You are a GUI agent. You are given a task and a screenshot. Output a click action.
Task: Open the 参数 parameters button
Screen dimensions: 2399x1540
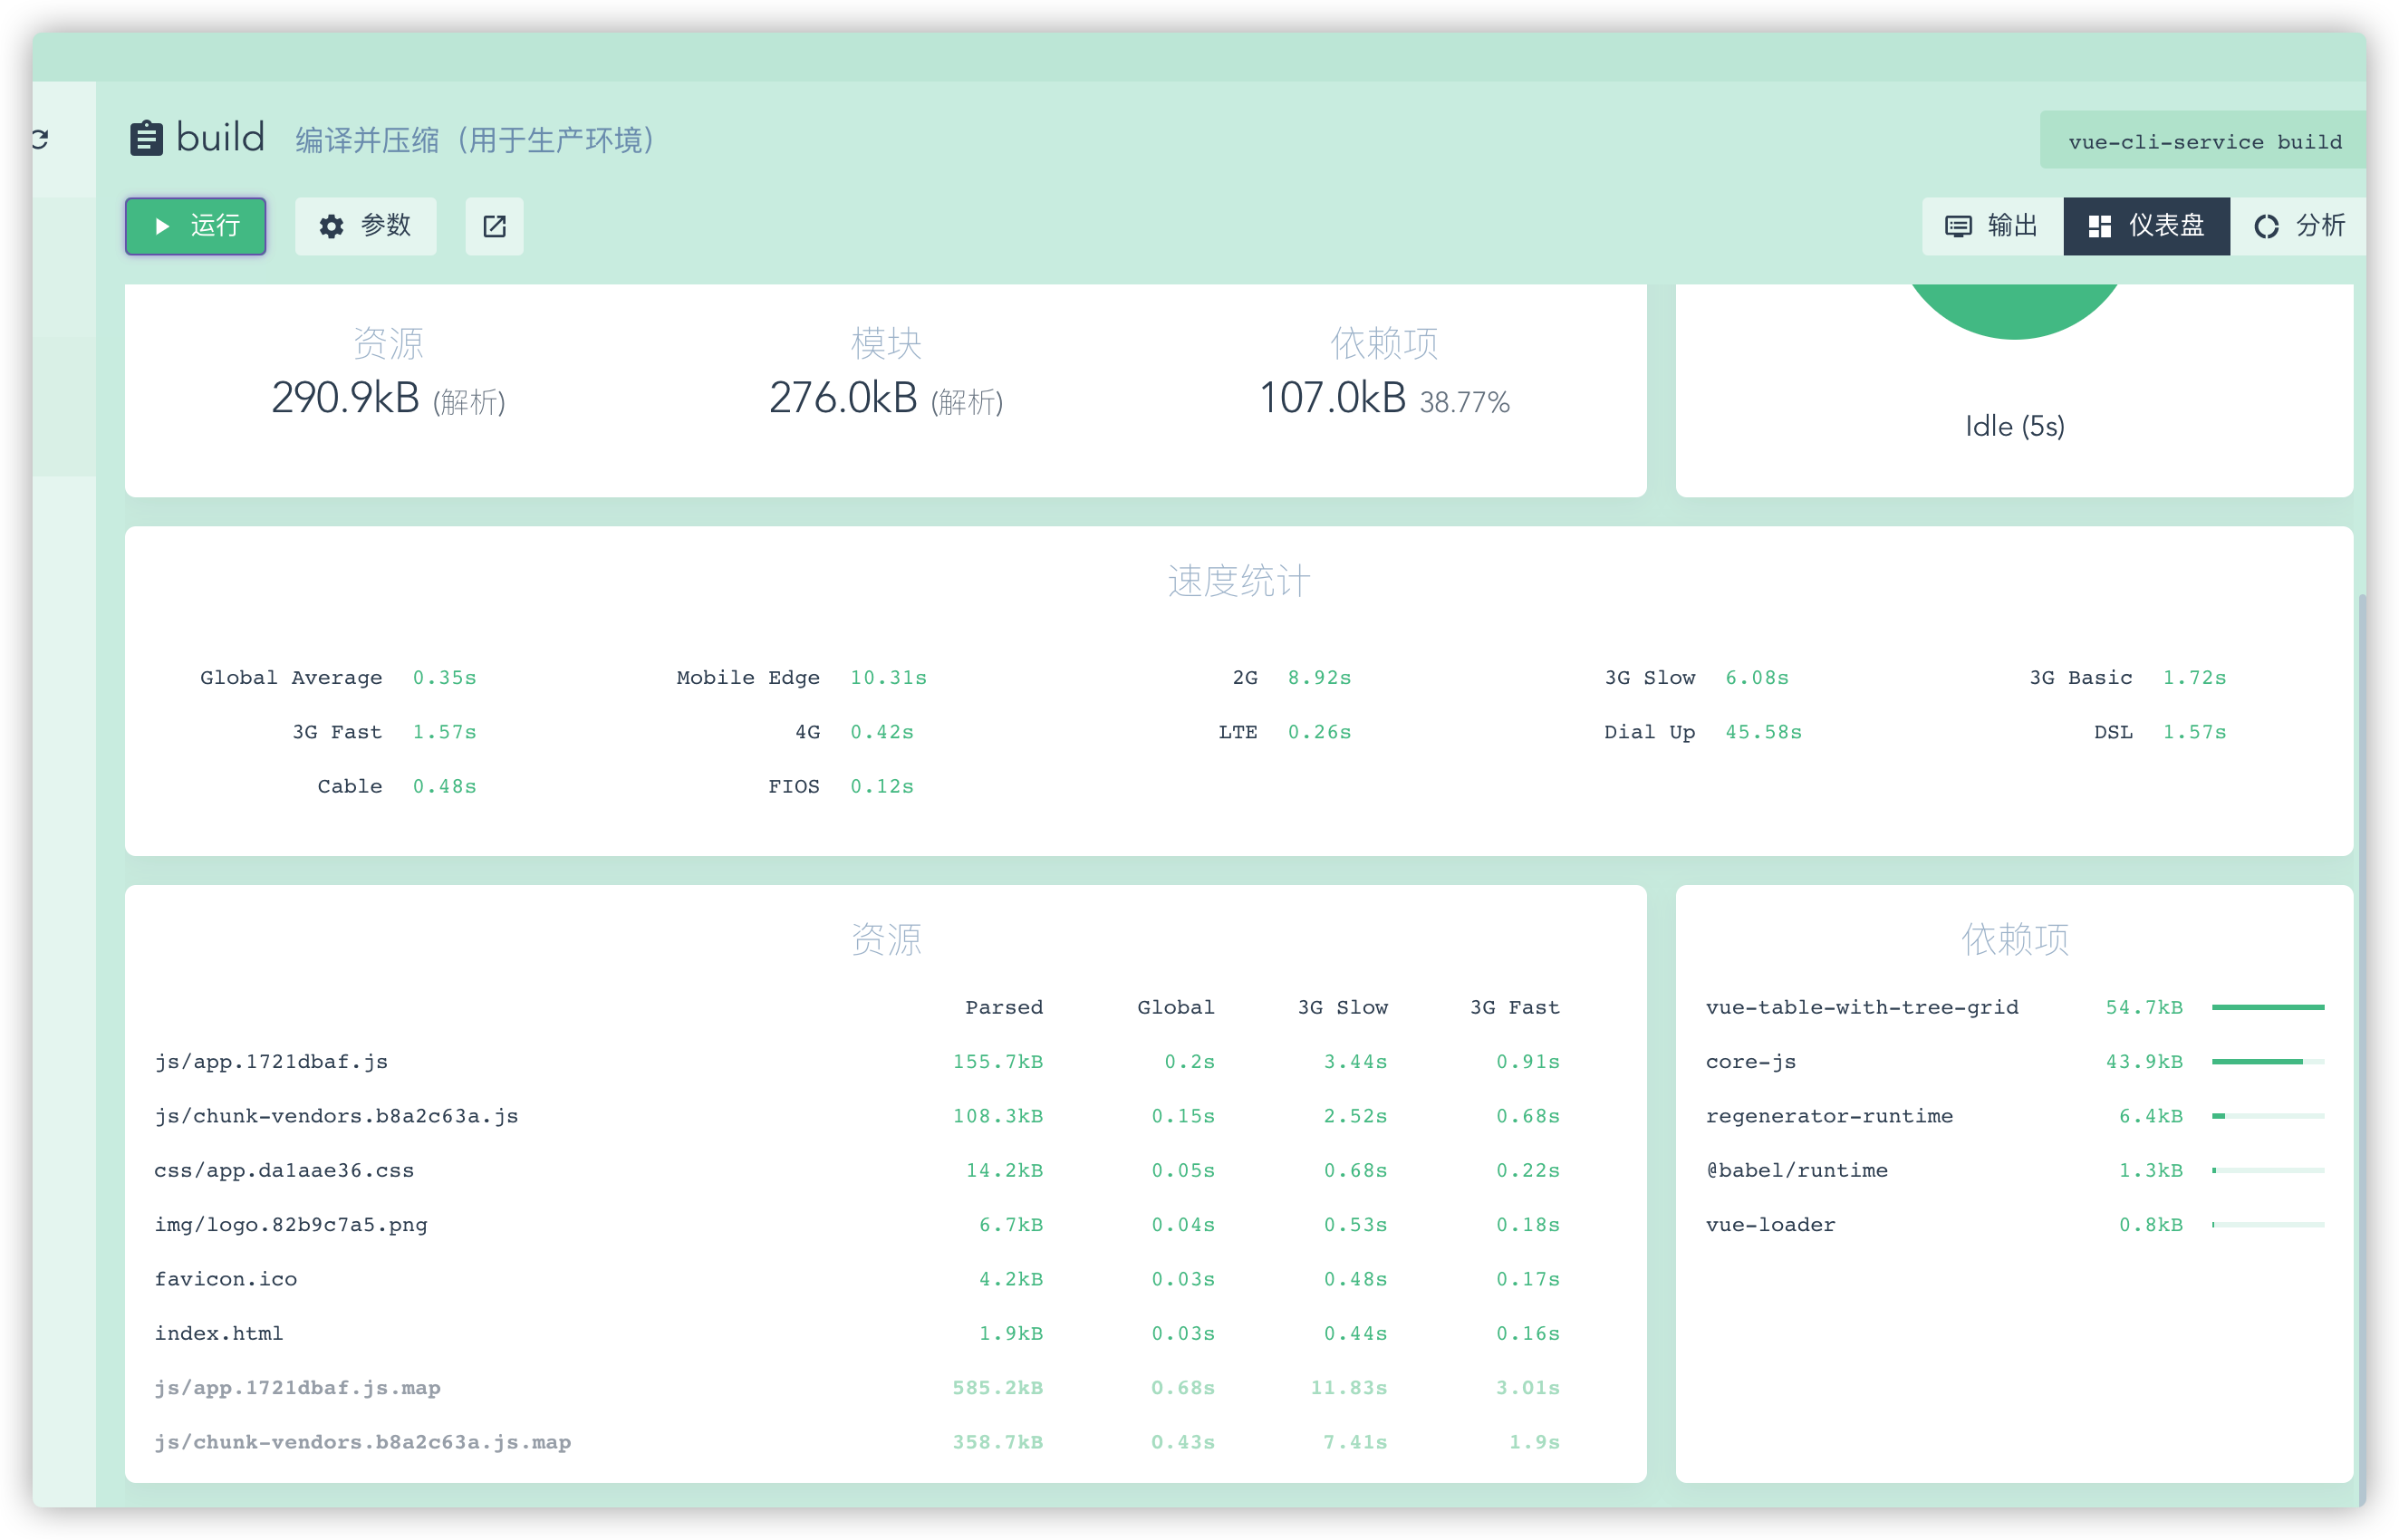pyautogui.click(x=365, y=226)
